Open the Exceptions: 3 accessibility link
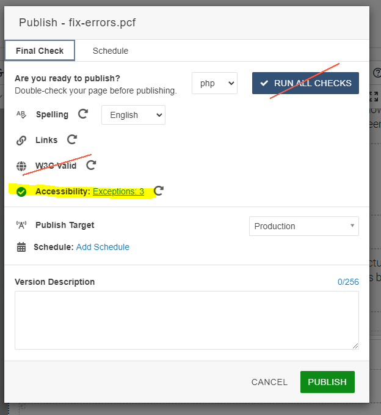Screen dimensions: 381x415 coord(118,191)
